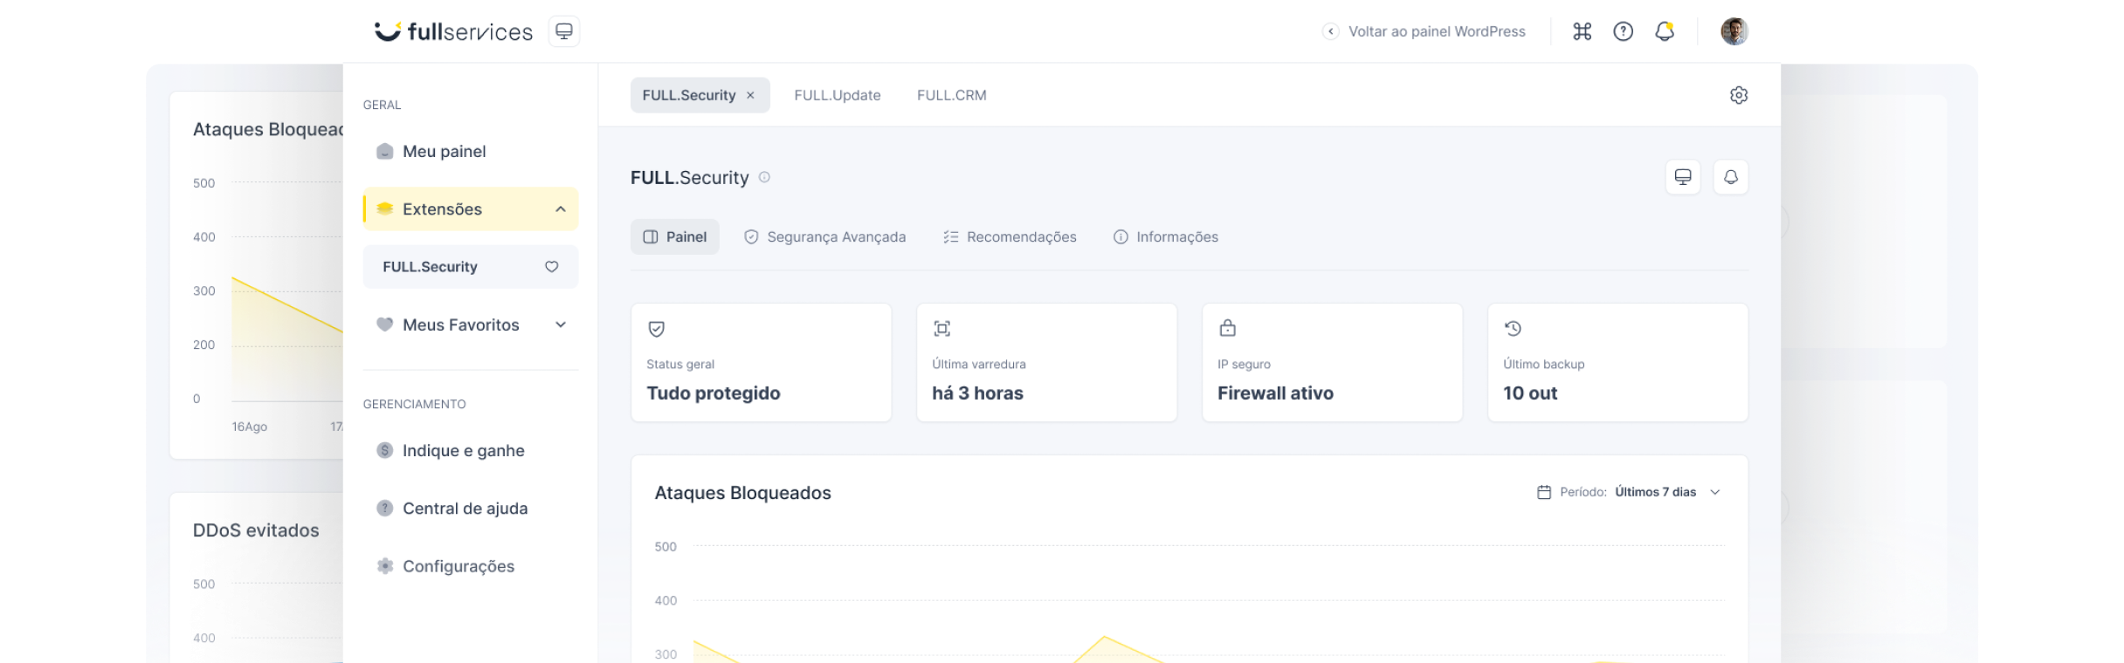Open Central de ajuda in sidebar
Viewport: 2124px width, 663px height.
coord(465,509)
